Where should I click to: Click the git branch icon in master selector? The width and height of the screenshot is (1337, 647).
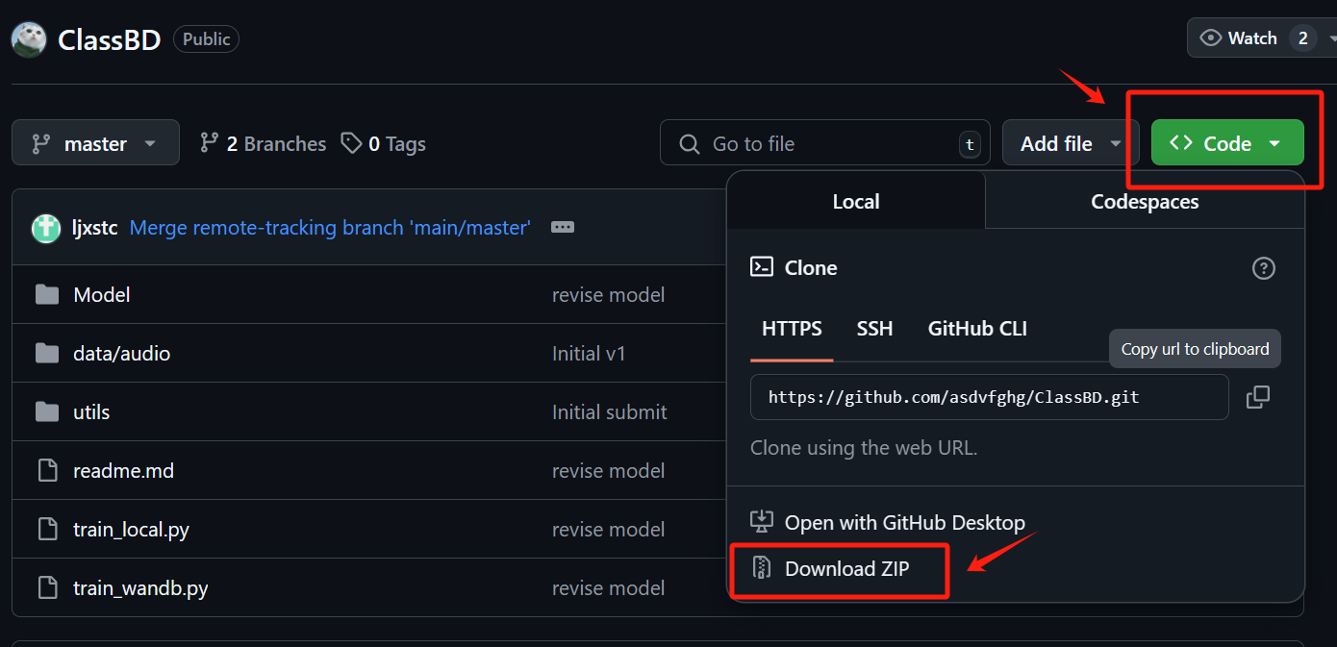(41, 143)
